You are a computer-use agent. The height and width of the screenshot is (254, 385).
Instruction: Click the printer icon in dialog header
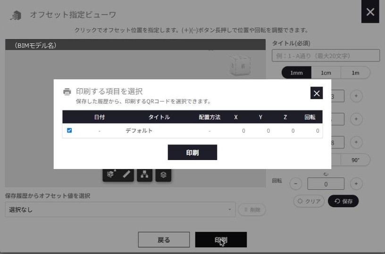click(x=67, y=92)
